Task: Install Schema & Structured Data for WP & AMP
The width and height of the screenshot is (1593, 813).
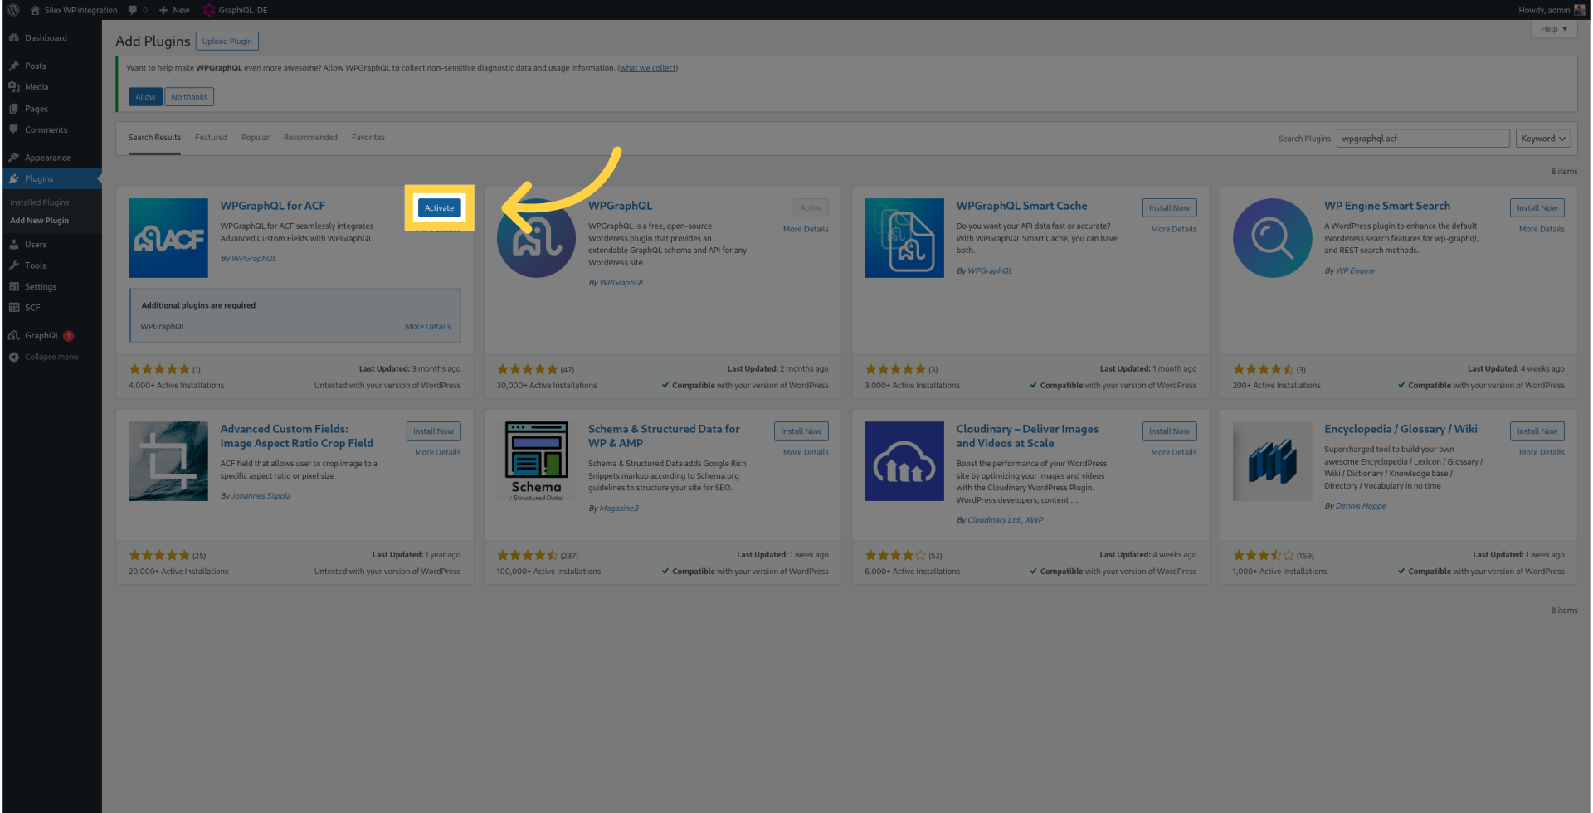Action: point(801,431)
